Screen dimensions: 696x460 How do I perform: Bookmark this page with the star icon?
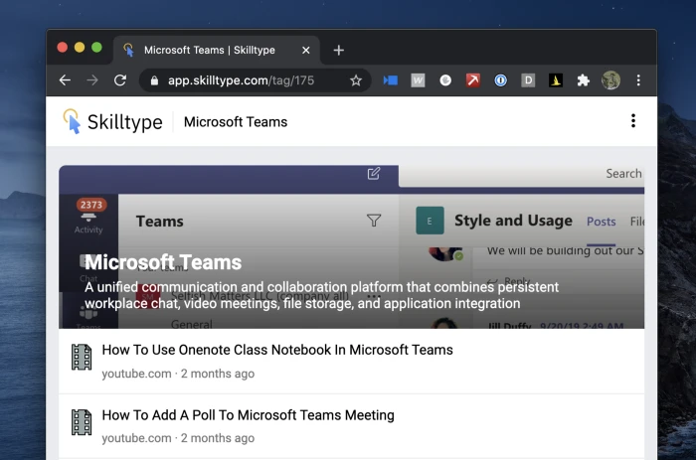pos(355,80)
